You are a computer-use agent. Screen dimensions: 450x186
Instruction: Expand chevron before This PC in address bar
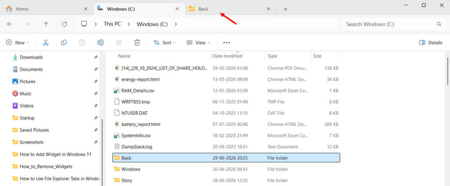96,24
